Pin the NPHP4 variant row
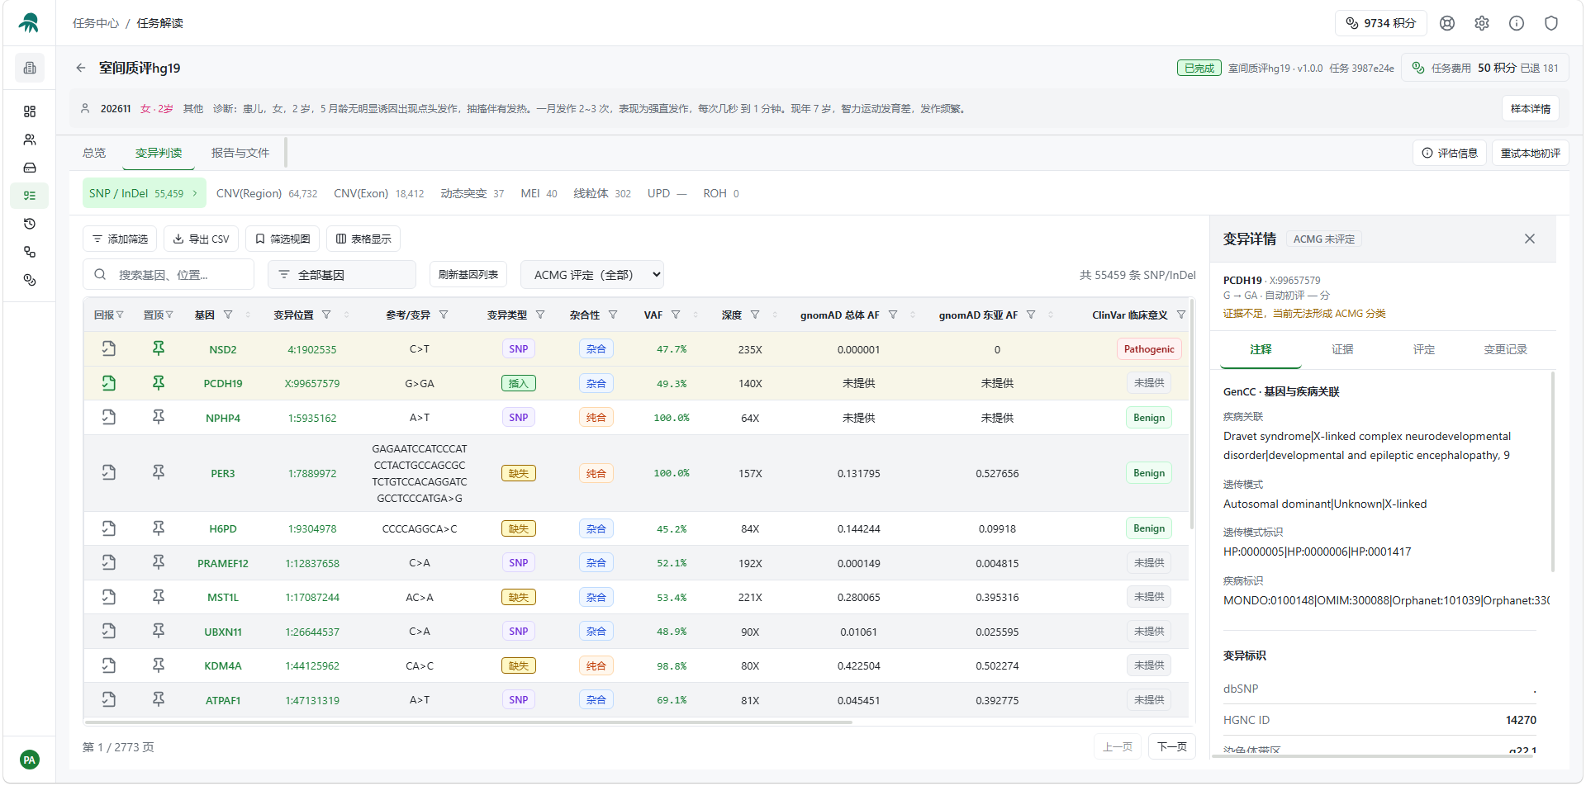Image resolution: width=1586 pixels, height=786 pixels. click(x=159, y=418)
